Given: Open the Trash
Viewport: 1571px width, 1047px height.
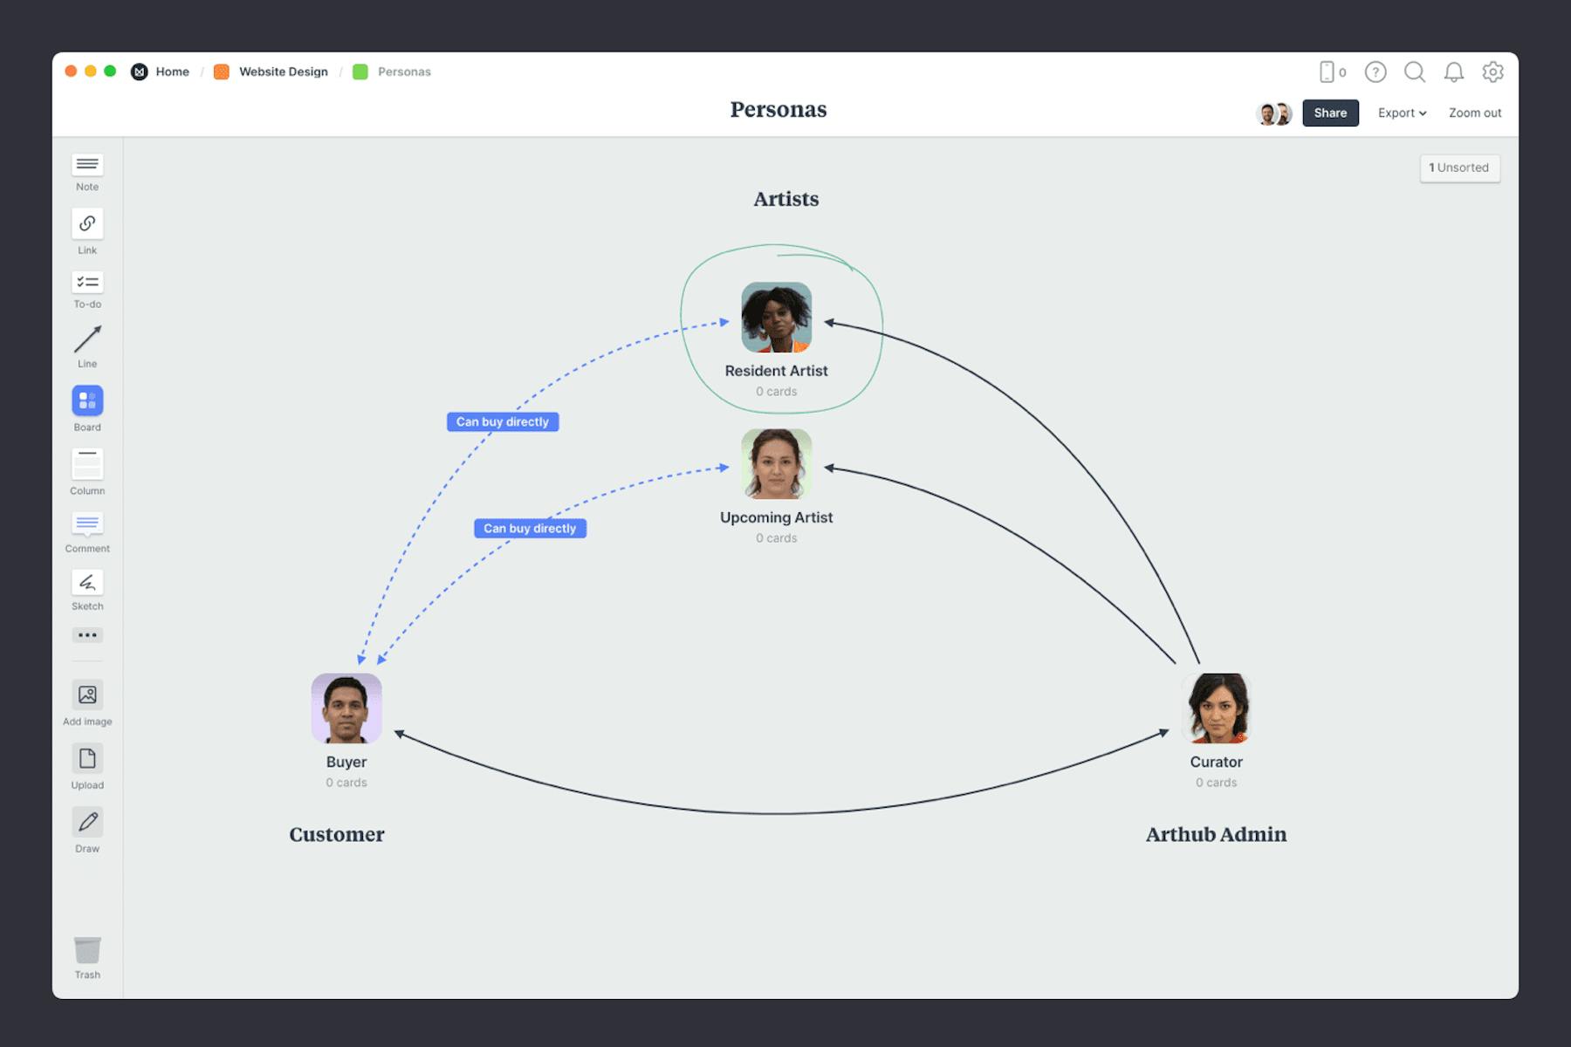Looking at the screenshot, I should (87, 953).
